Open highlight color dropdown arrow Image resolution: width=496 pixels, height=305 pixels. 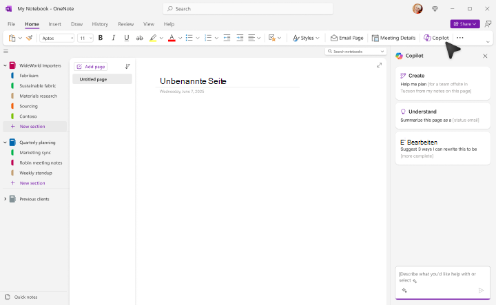pos(161,39)
